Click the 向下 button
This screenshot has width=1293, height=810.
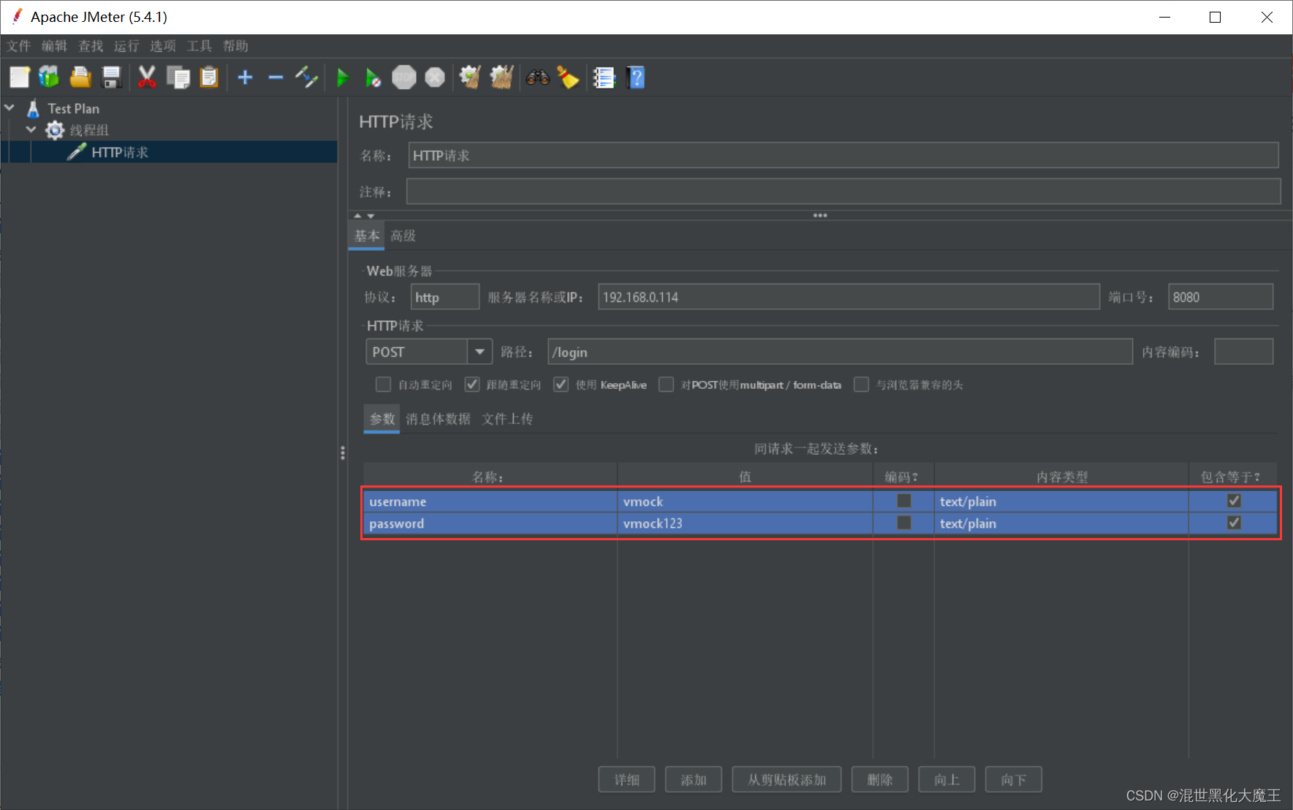click(x=1013, y=779)
